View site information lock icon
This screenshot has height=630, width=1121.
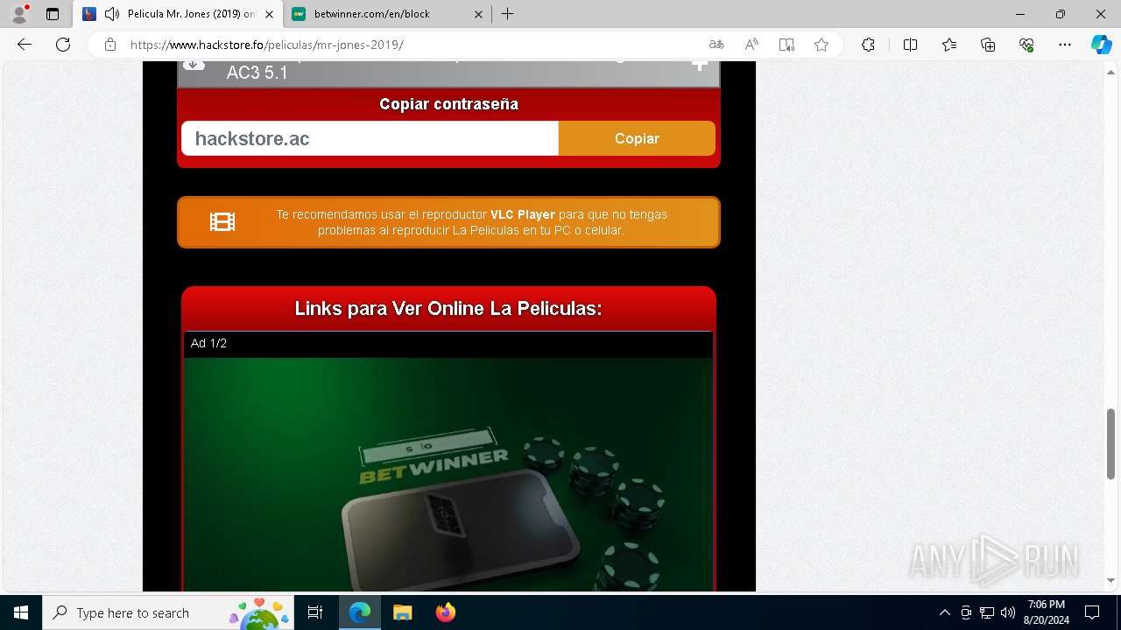click(x=110, y=45)
